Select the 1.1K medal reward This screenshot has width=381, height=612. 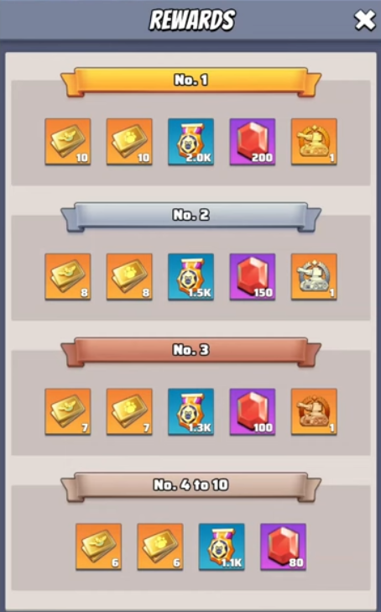222,547
